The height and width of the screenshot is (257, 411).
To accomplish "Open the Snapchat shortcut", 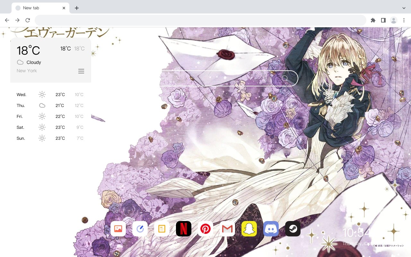I will 249,229.
